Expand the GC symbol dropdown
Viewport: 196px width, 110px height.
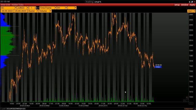(x=16, y=8)
